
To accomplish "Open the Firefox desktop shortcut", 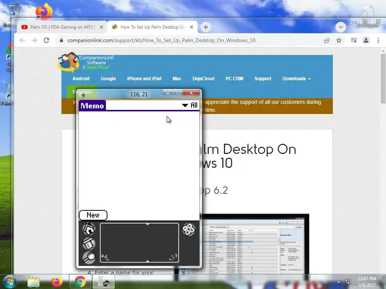I will tap(44, 11).
